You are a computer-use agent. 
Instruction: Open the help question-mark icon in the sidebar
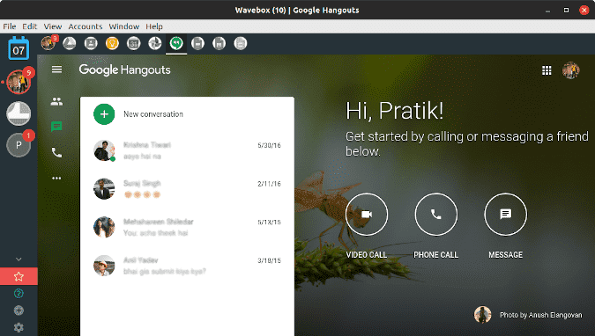(x=19, y=293)
